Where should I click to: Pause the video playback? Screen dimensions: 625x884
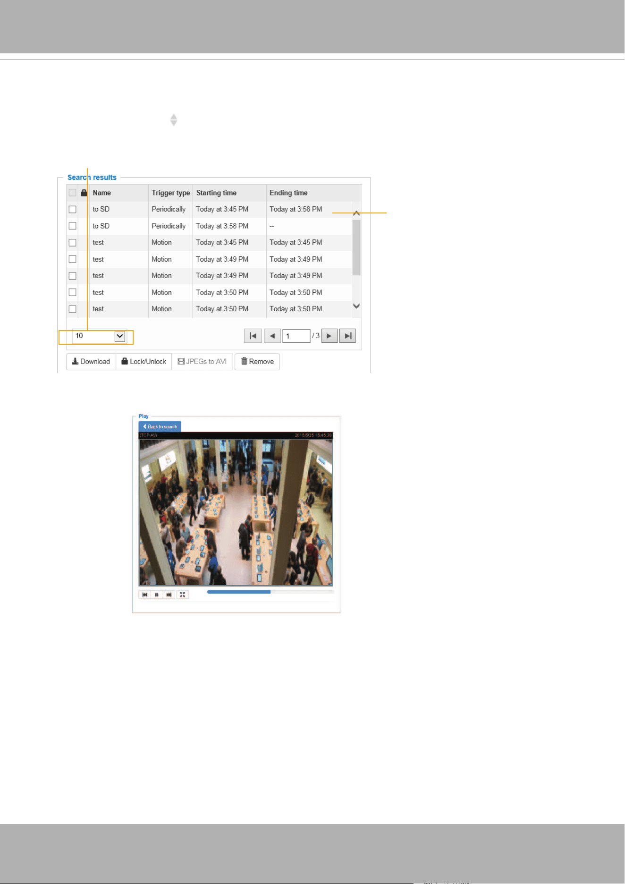[x=156, y=595]
